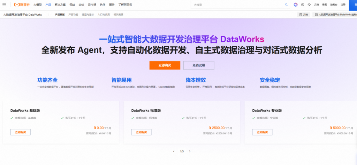Screen dimensions: 357x165
Task: Open 大数据开发治理平台 DataWorks控制台 button
Action: 335,15
